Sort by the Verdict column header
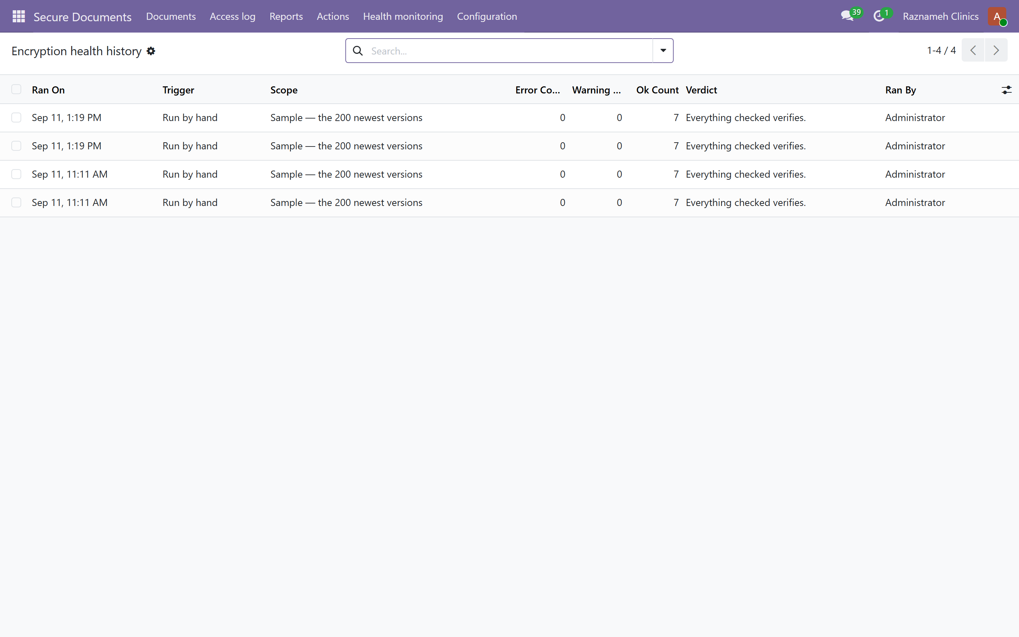Screen dimensions: 1019x637 [x=701, y=90]
